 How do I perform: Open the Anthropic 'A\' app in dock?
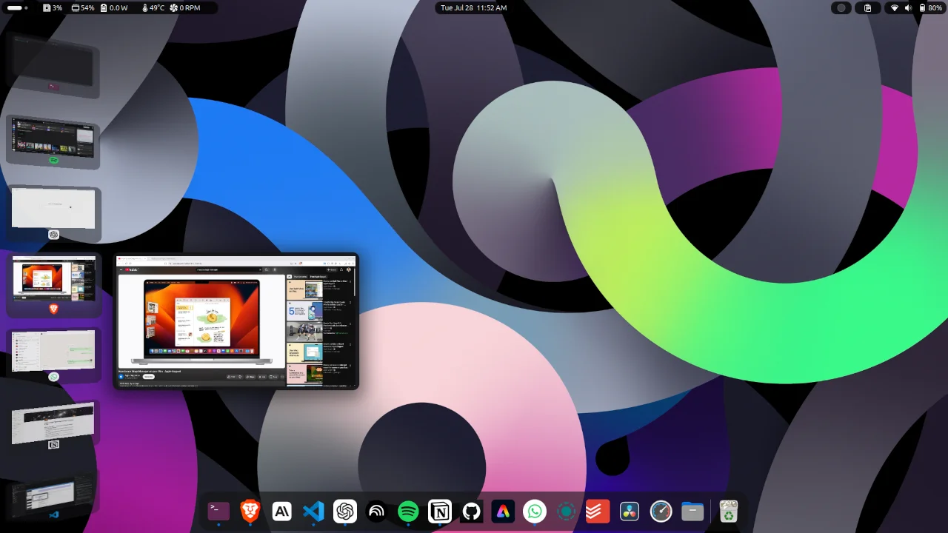[x=282, y=511]
